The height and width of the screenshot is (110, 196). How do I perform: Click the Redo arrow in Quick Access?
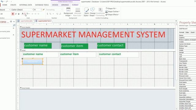(7, 2)
